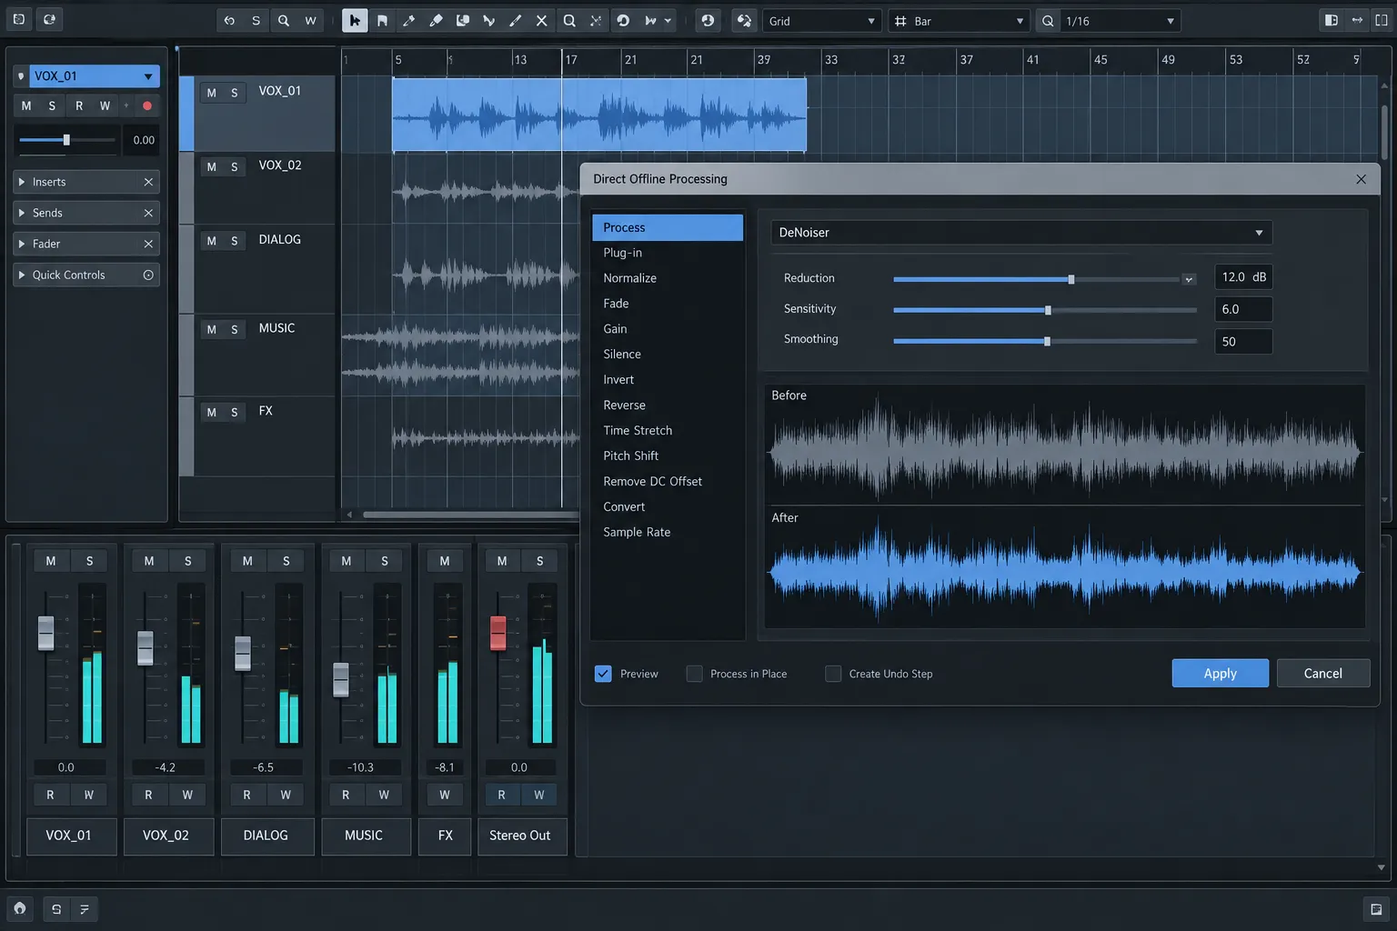Image resolution: width=1397 pixels, height=931 pixels.
Task: Select the Draw pencil tool
Action: 409,20
